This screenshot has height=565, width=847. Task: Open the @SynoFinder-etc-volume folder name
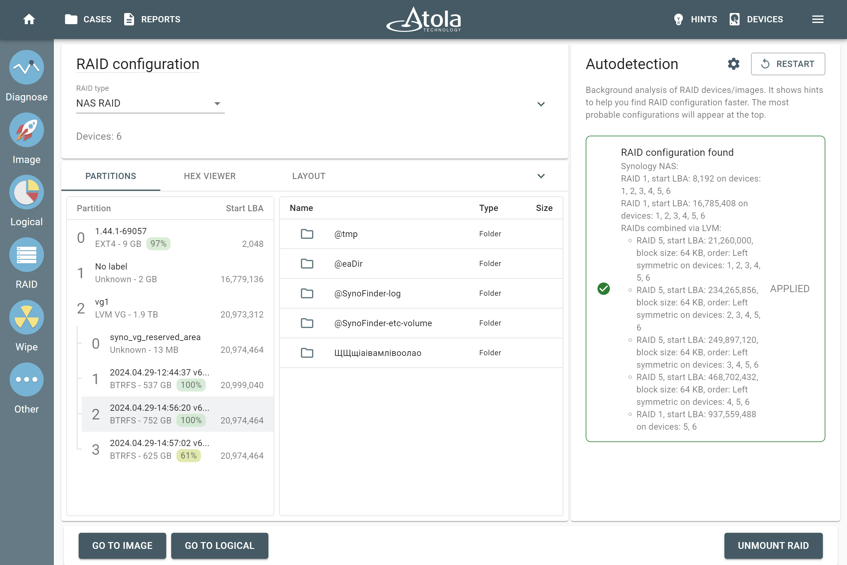coord(383,323)
